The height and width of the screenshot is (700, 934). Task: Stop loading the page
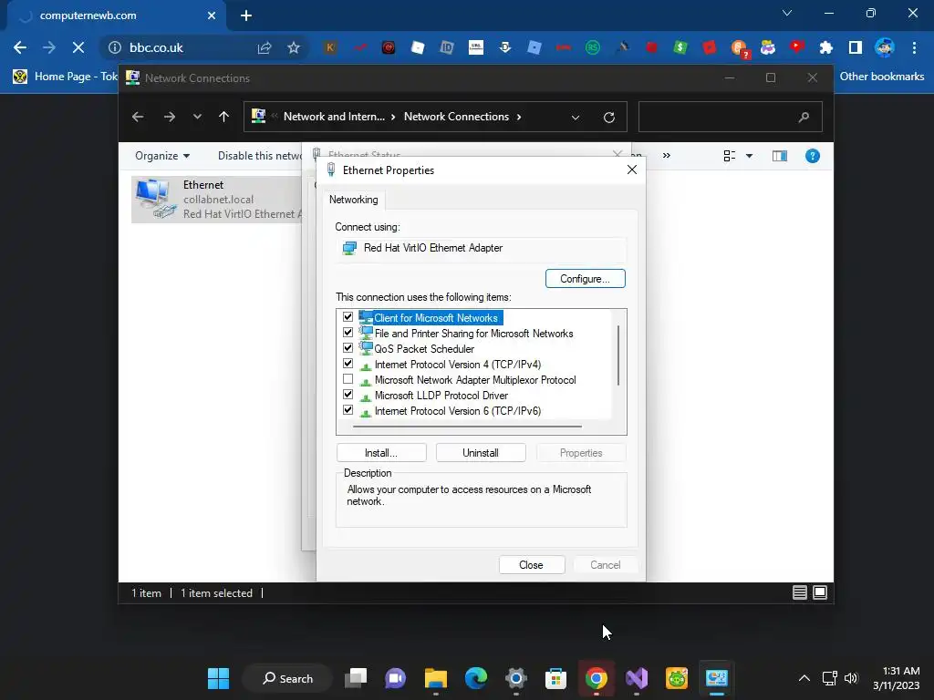[78, 47]
